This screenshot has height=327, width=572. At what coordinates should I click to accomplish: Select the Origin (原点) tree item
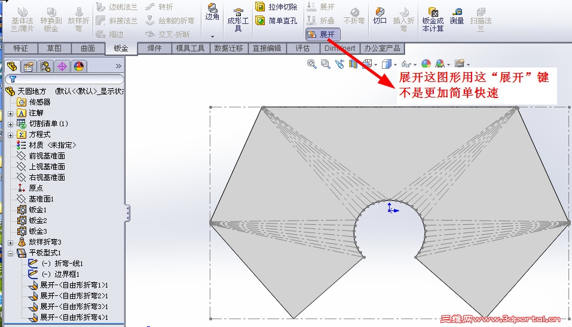30,188
